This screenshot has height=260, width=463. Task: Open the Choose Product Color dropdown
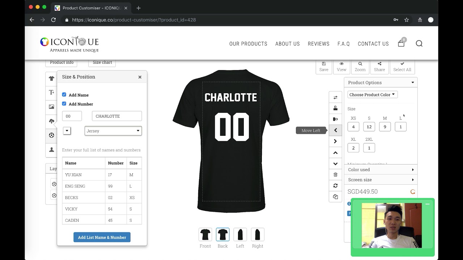coord(373,95)
